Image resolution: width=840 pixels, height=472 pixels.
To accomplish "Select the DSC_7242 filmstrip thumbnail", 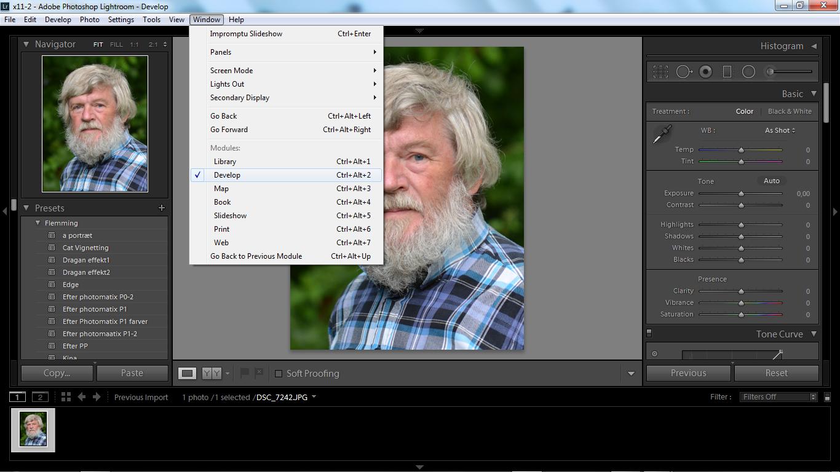I will (x=33, y=430).
